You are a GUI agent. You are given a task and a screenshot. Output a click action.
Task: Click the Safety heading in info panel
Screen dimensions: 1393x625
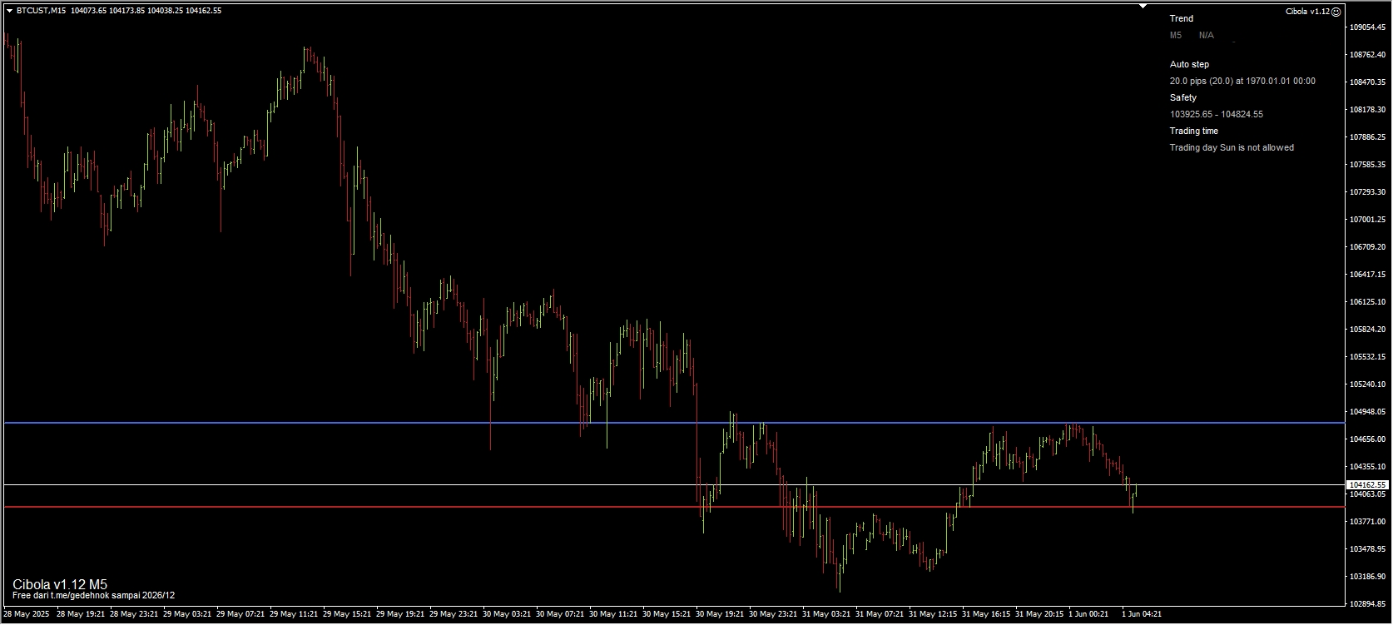[1182, 97]
